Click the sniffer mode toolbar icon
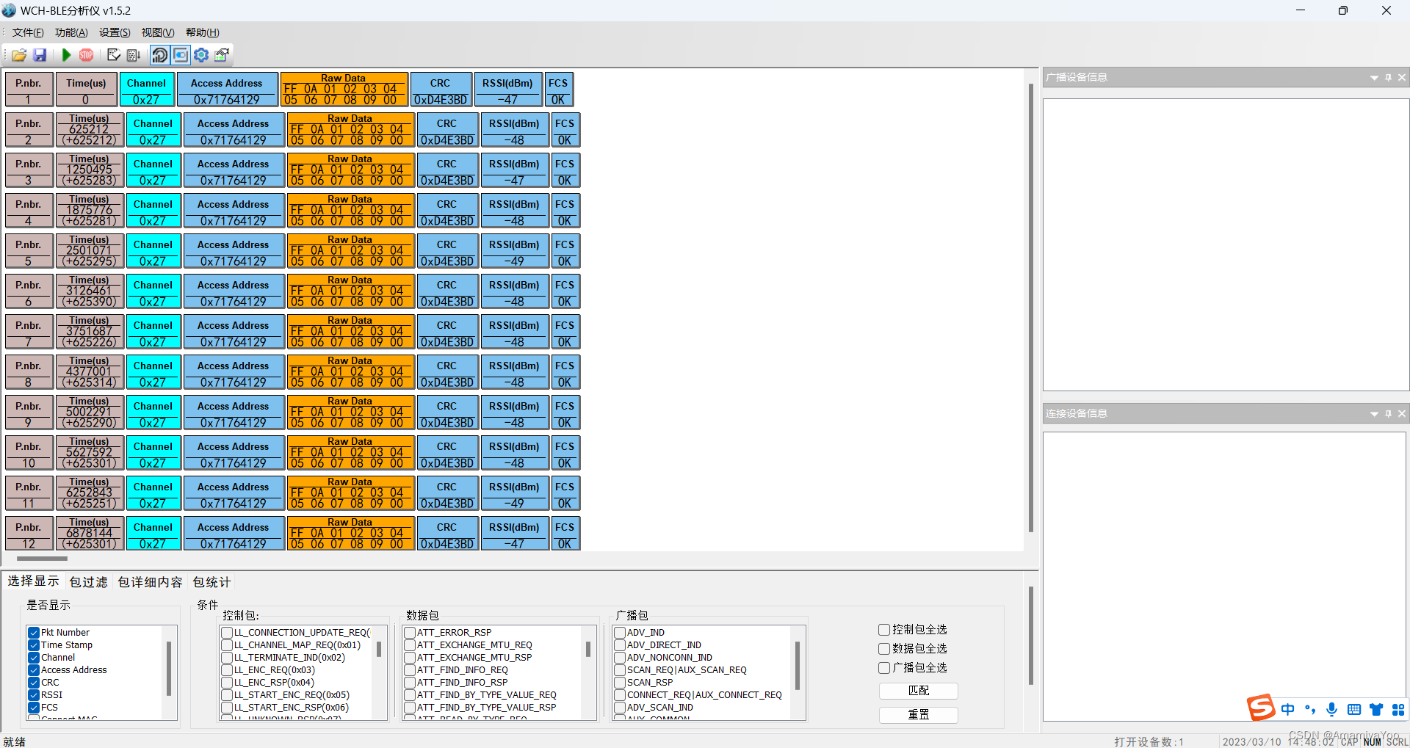Viewport: 1410px width, 748px height. tap(159, 55)
